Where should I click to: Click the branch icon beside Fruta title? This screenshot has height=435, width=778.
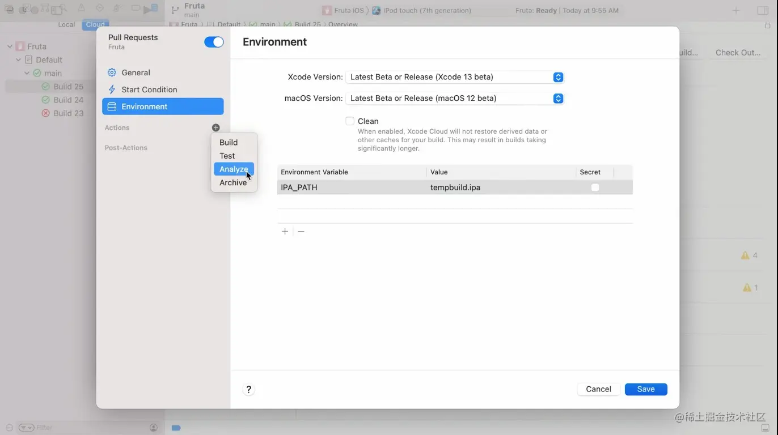[x=175, y=10]
